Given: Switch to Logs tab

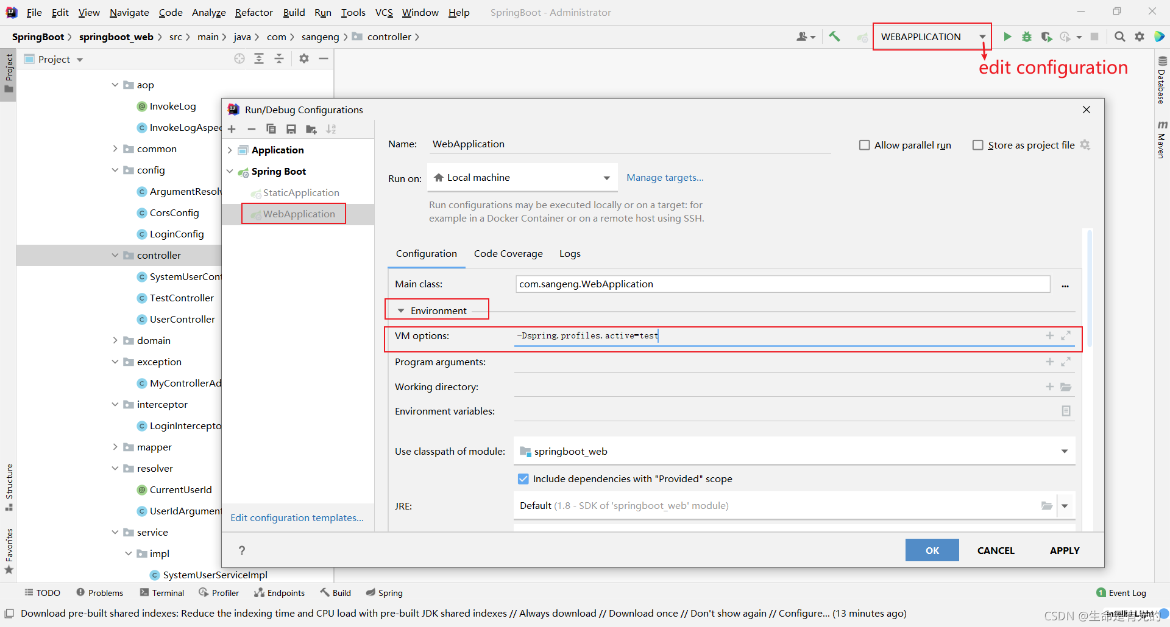Looking at the screenshot, I should (x=570, y=254).
